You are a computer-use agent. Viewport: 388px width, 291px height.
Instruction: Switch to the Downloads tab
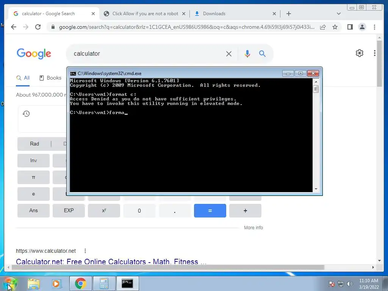pos(235,14)
